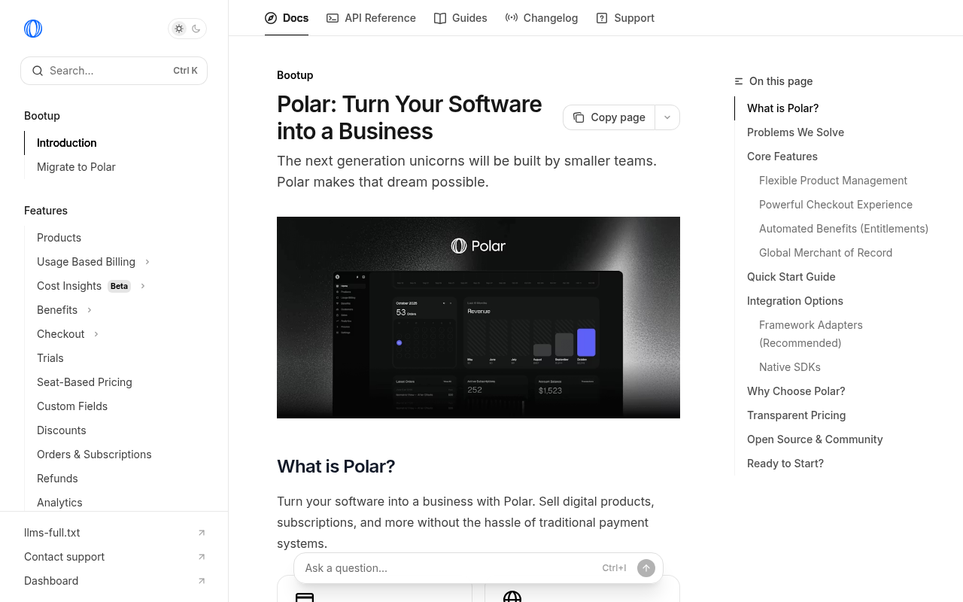This screenshot has height=602, width=963.
Task: Click the list icon beside On this page
Action: coord(739,81)
